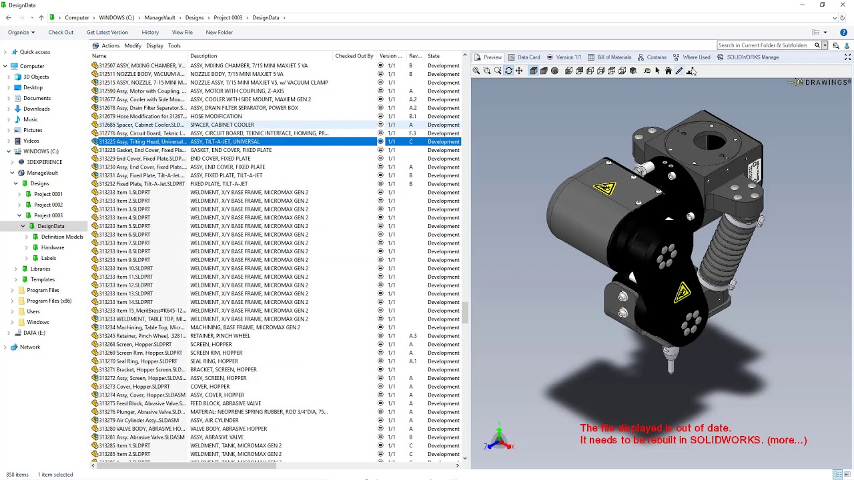
Task: Expand the Project 0001 tree node
Action: (x=19, y=194)
